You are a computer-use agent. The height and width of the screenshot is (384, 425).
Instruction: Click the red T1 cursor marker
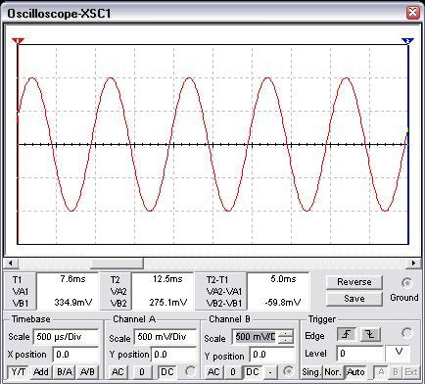point(18,41)
